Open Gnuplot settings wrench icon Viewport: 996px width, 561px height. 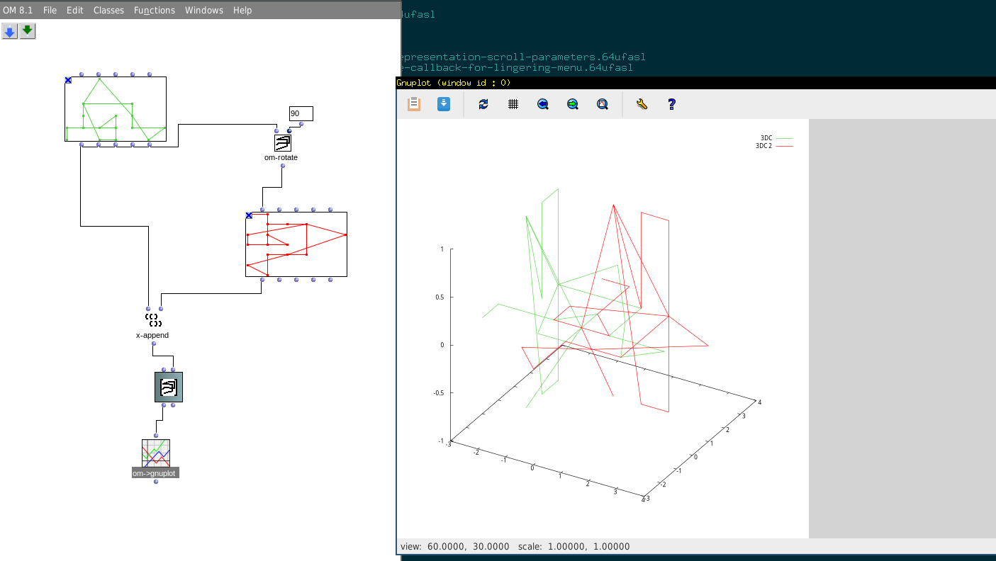click(x=642, y=104)
